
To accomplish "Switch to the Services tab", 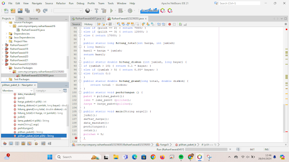I will [x=34, y=19].
